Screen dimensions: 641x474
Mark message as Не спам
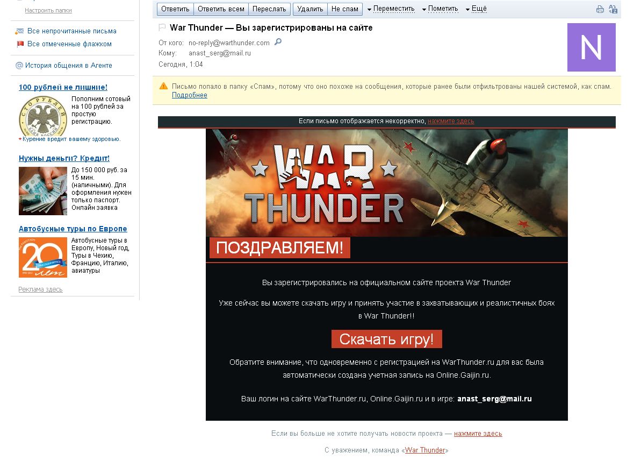point(344,9)
